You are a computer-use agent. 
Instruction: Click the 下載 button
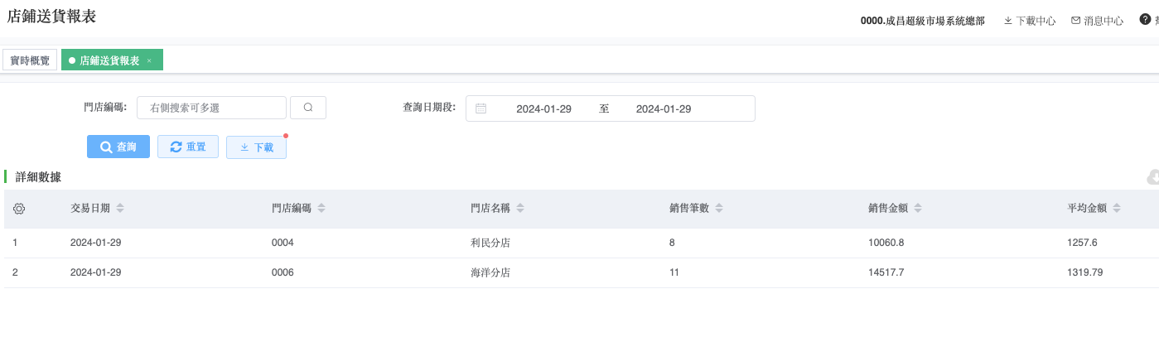256,147
